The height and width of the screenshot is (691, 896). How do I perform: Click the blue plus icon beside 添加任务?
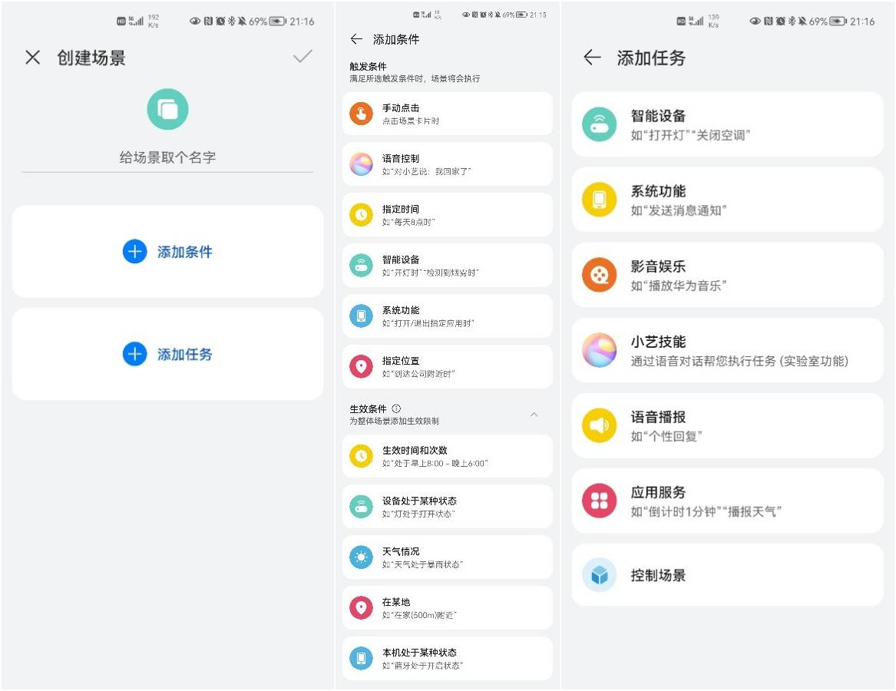[x=134, y=354]
